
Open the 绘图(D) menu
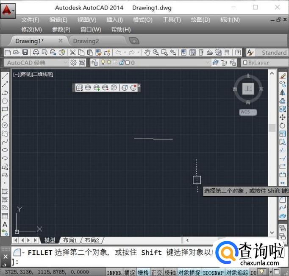pyautogui.click(x=200, y=20)
